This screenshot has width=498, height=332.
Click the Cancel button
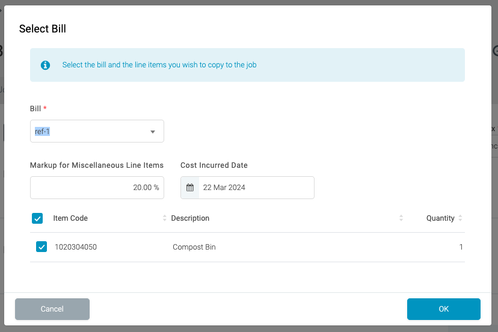coord(52,309)
